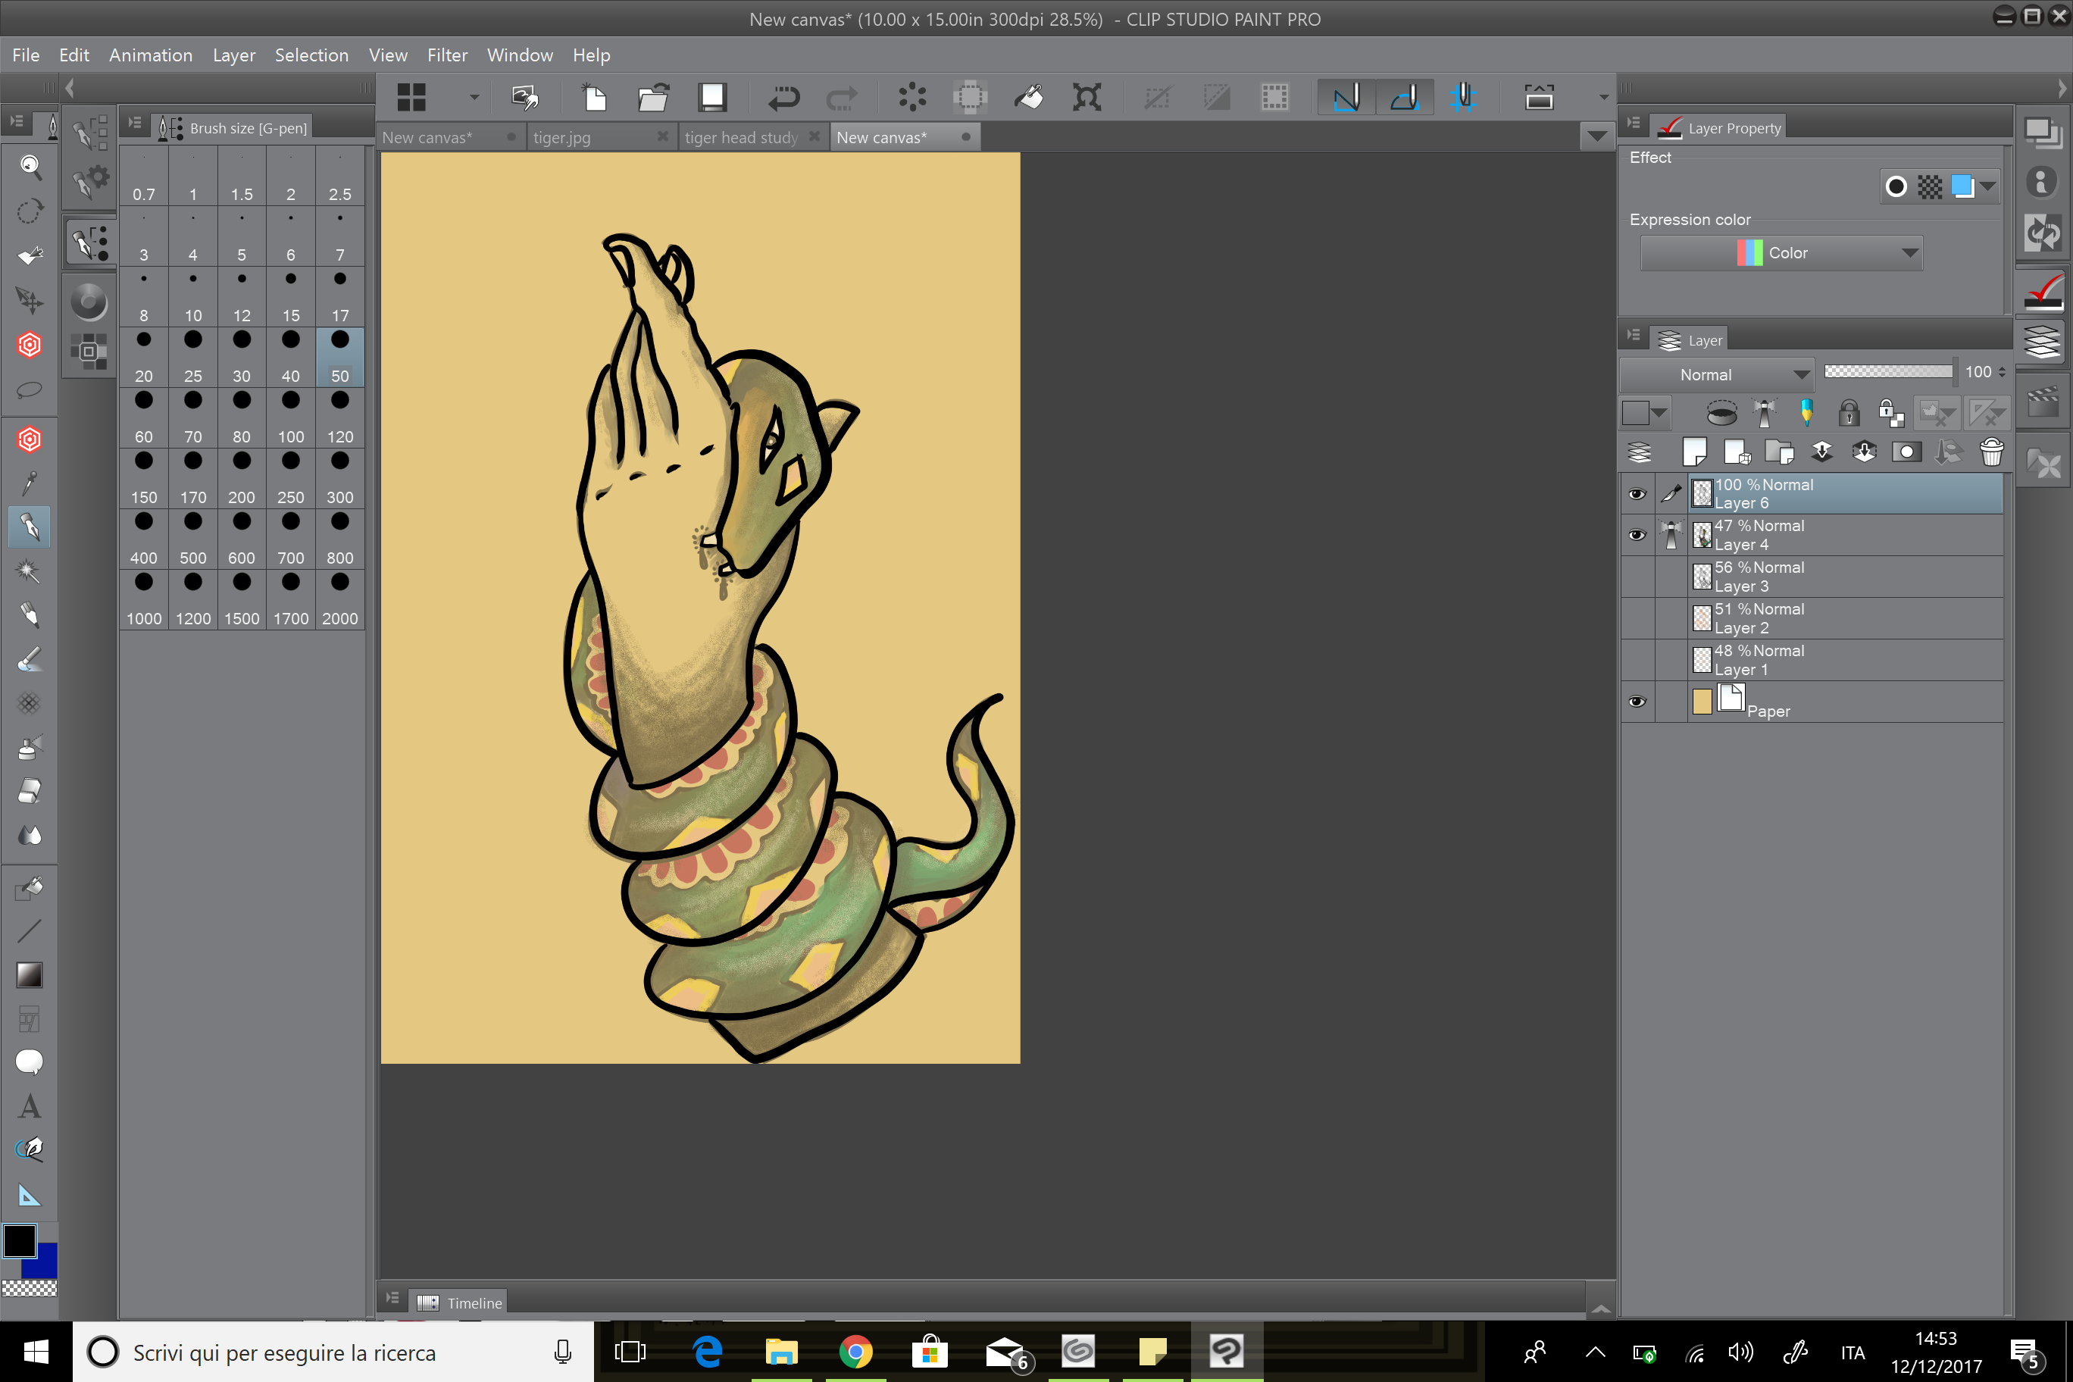This screenshot has height=1382, width=2073.
Task: Switch to the tiger.jpg tab
Action: pyautogui.click(x=562, y=136)
